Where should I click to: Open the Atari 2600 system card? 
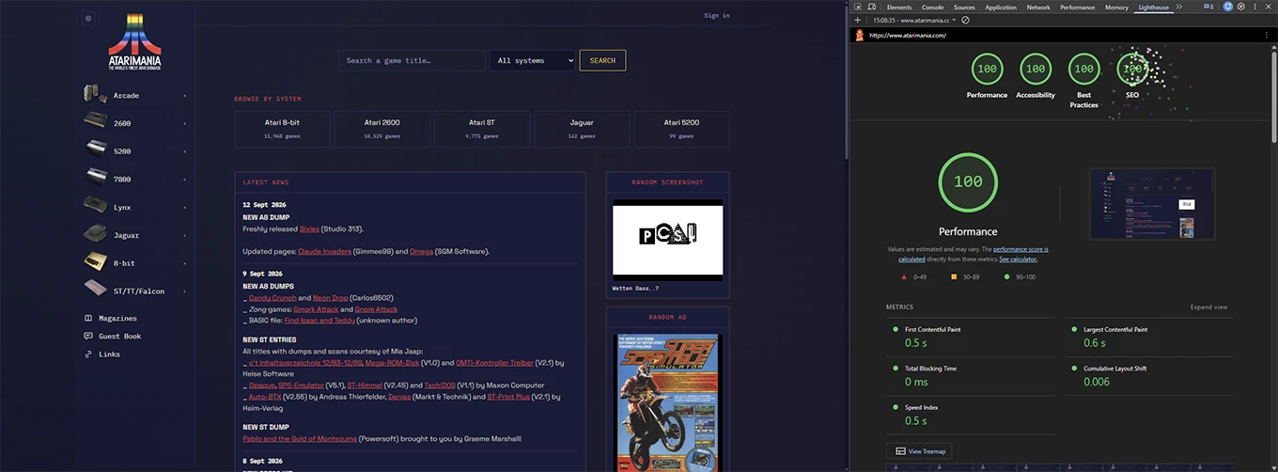pyautogui.click(x=382, y=129)
